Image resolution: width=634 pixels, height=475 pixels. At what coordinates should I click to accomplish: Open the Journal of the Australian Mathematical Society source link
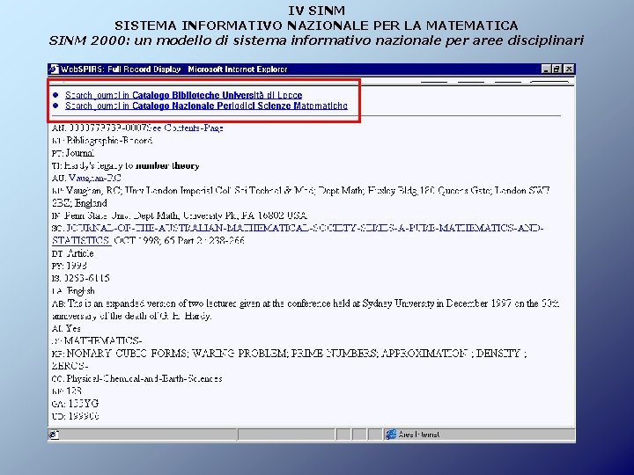298,234
